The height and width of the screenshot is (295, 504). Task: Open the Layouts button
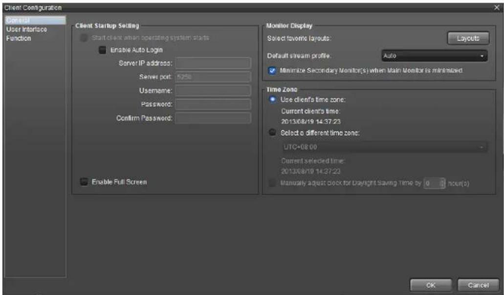coord(468,38)
